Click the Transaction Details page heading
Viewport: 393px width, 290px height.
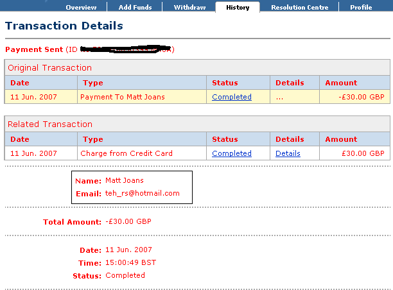point(64,26)
